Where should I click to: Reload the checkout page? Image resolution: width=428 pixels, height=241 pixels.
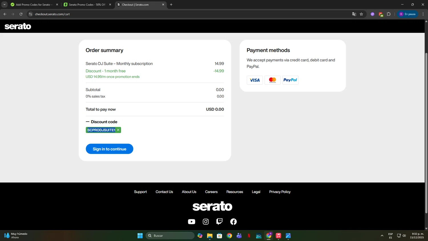point(21,14)
